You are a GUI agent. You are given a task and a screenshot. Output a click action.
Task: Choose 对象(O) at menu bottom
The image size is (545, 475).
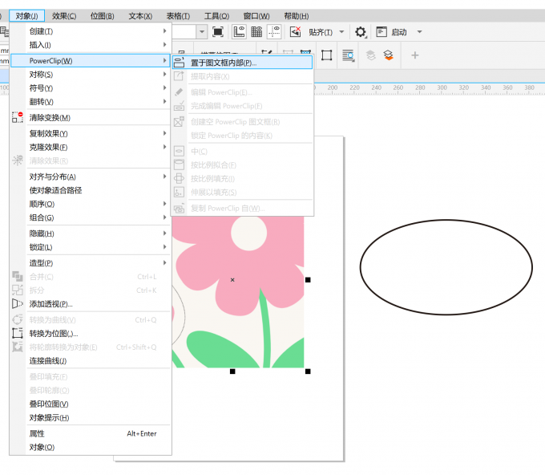[x=91, y=448]
